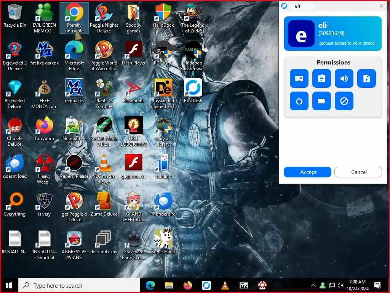This screenshot has width=390, height=293.
Task: Open the volume control in system tray
Action: pos(340,285)
